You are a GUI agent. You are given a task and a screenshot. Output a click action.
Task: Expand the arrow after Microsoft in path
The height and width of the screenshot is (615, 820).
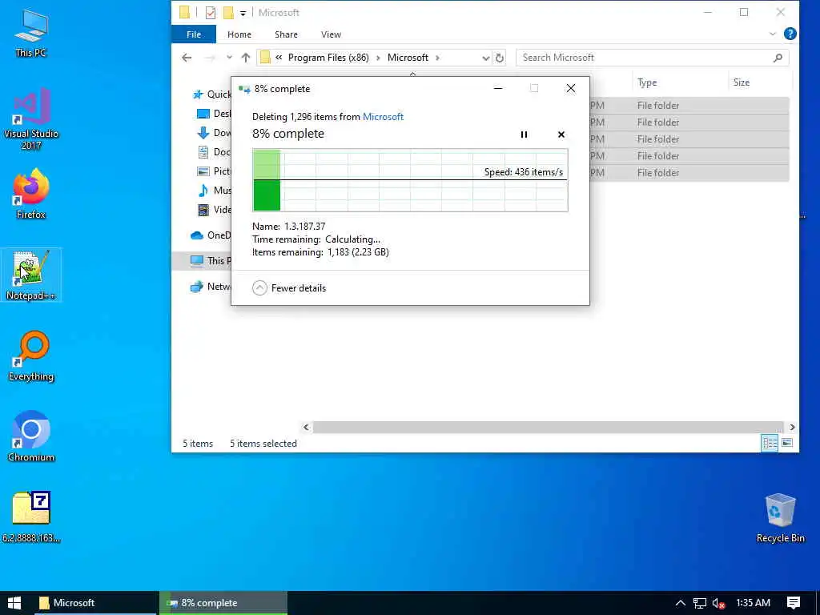pos(438,58)
